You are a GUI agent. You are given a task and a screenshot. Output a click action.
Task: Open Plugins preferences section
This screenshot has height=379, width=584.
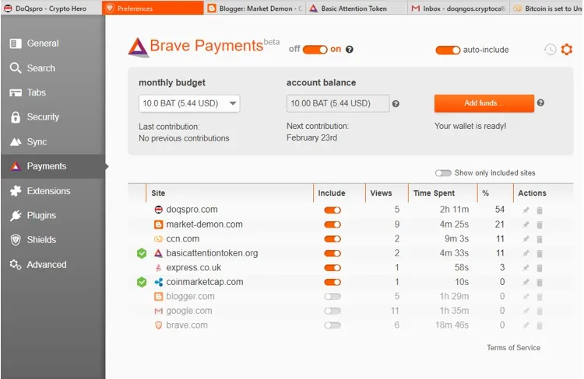tap(53, 215)
